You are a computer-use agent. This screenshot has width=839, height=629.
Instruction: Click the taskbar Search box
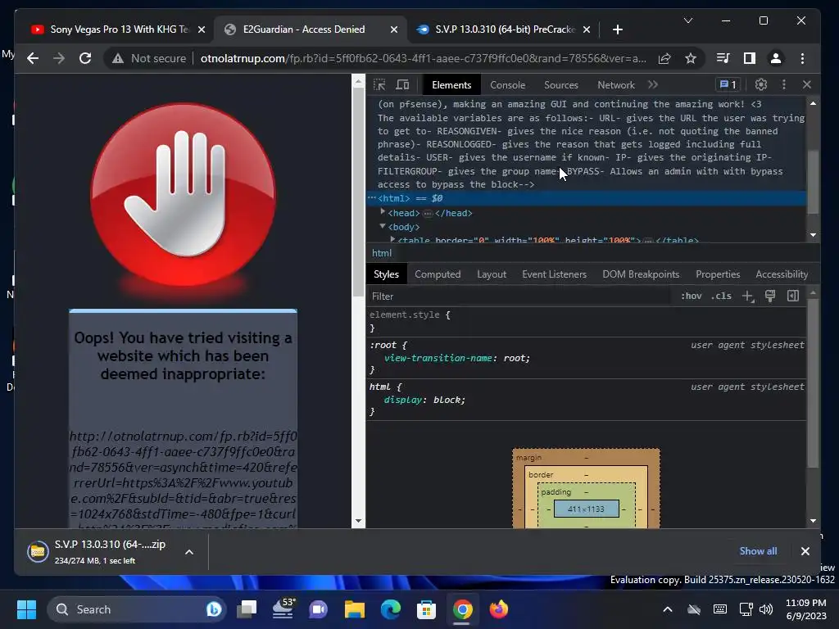click(137, 609)
